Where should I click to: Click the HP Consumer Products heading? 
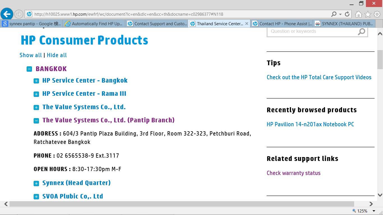[84, 40]
